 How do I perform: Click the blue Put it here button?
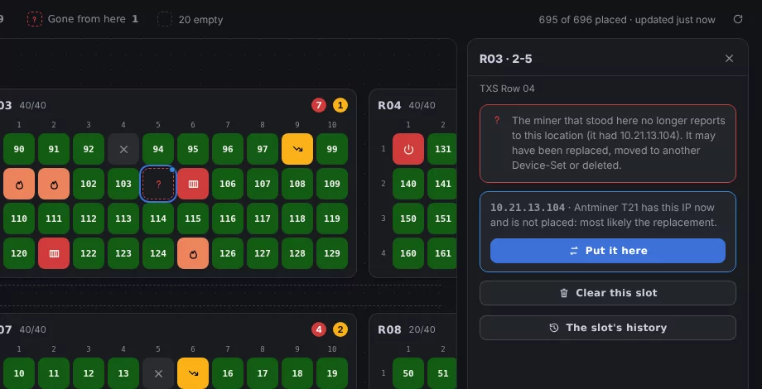point(607,251)
